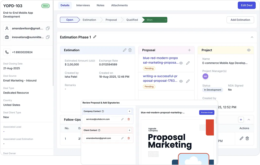
Task: Toggle visibility of the Project panel
Action: pyautogui.click(x=249, y=50)
